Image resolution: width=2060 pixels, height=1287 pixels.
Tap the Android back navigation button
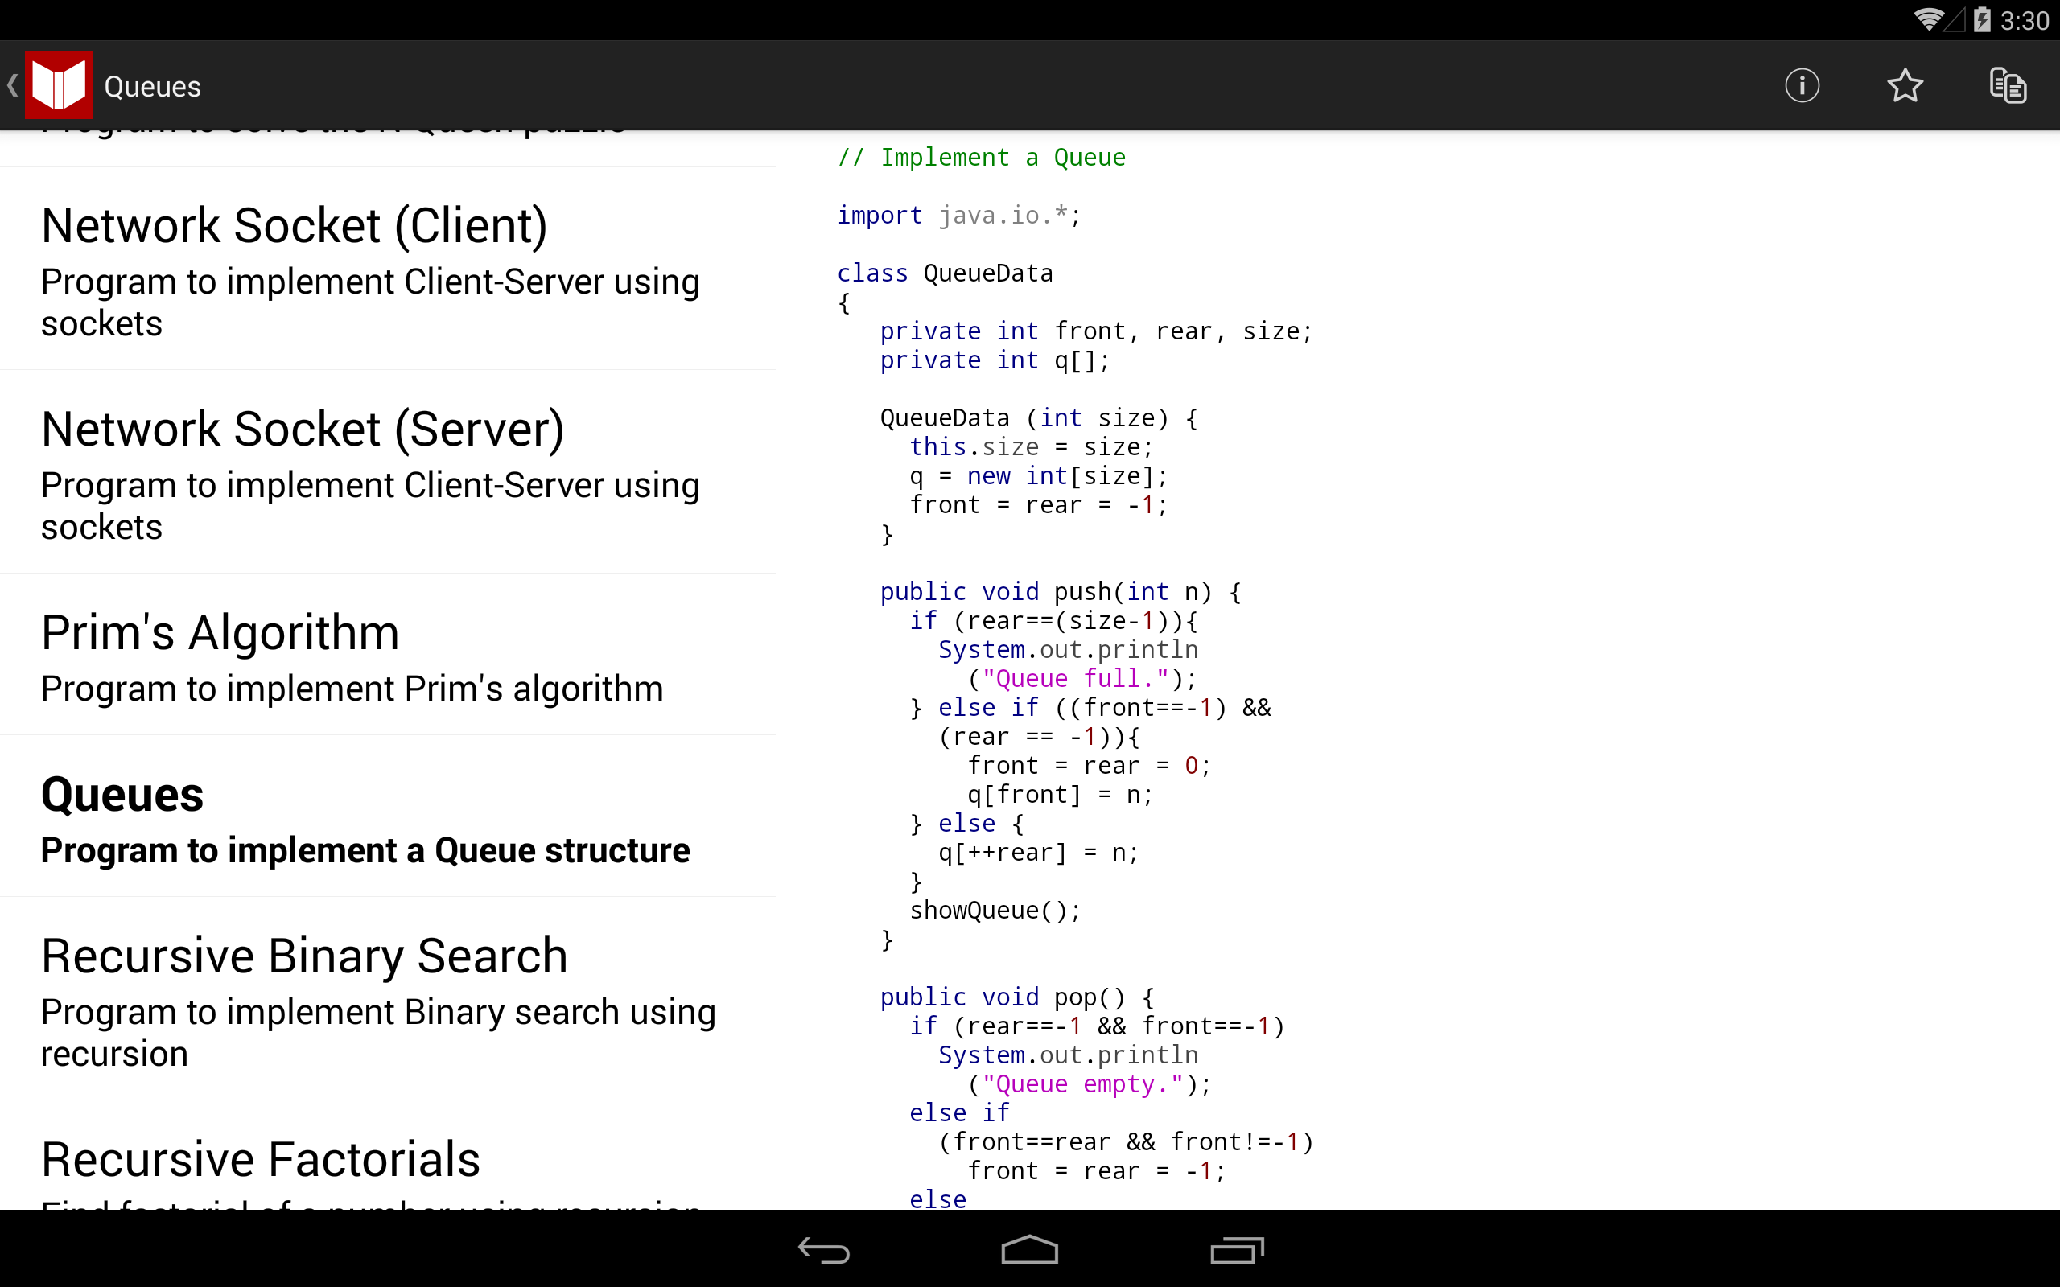pyautogui.click(x=823, y=1249)
